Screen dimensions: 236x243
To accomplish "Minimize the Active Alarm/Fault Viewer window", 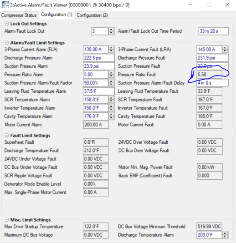I will 190,5.
